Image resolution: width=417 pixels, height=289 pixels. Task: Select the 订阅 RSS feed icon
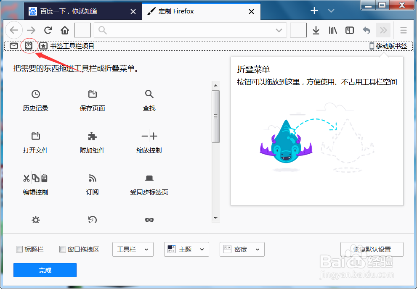pyautogui.click(x=92, y=178)
